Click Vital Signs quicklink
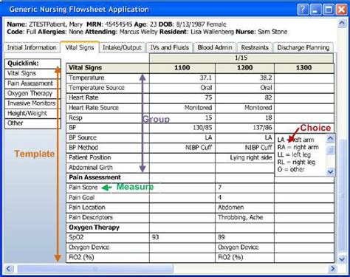 coord(32,73)
